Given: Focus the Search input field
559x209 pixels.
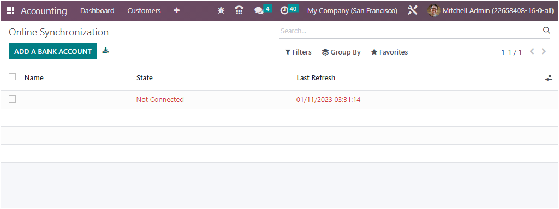Looking at the screenshot, I should coord(410,31).
